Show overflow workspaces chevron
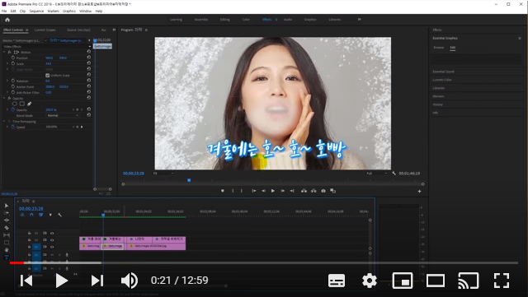The height and width of the screenshot is (297, 528). [x=360, y=20]
